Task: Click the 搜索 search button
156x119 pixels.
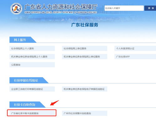Action: (150, 8)
